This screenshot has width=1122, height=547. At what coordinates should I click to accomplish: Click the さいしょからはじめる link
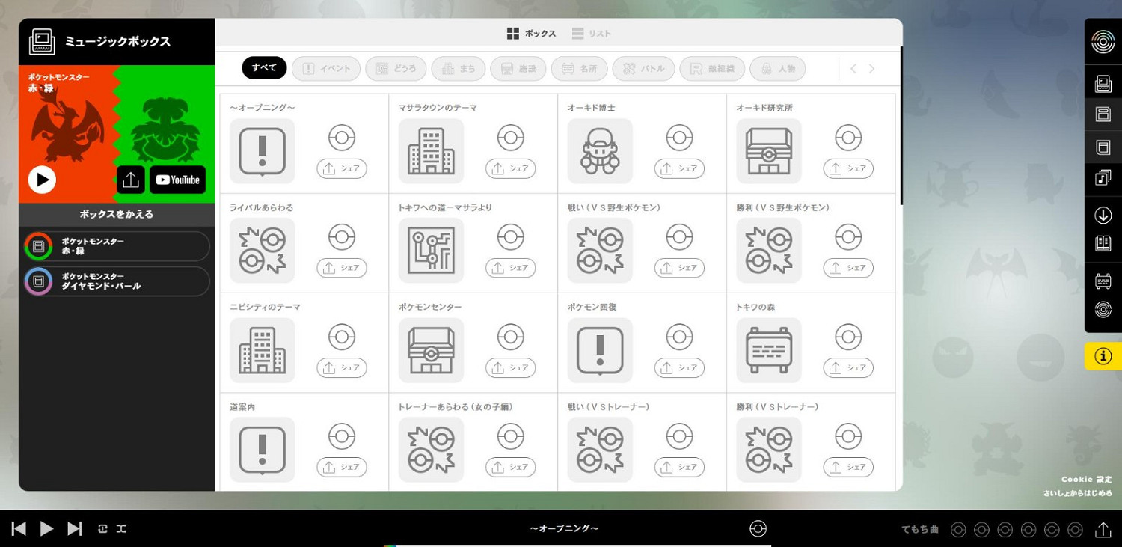coord(1077,493)
